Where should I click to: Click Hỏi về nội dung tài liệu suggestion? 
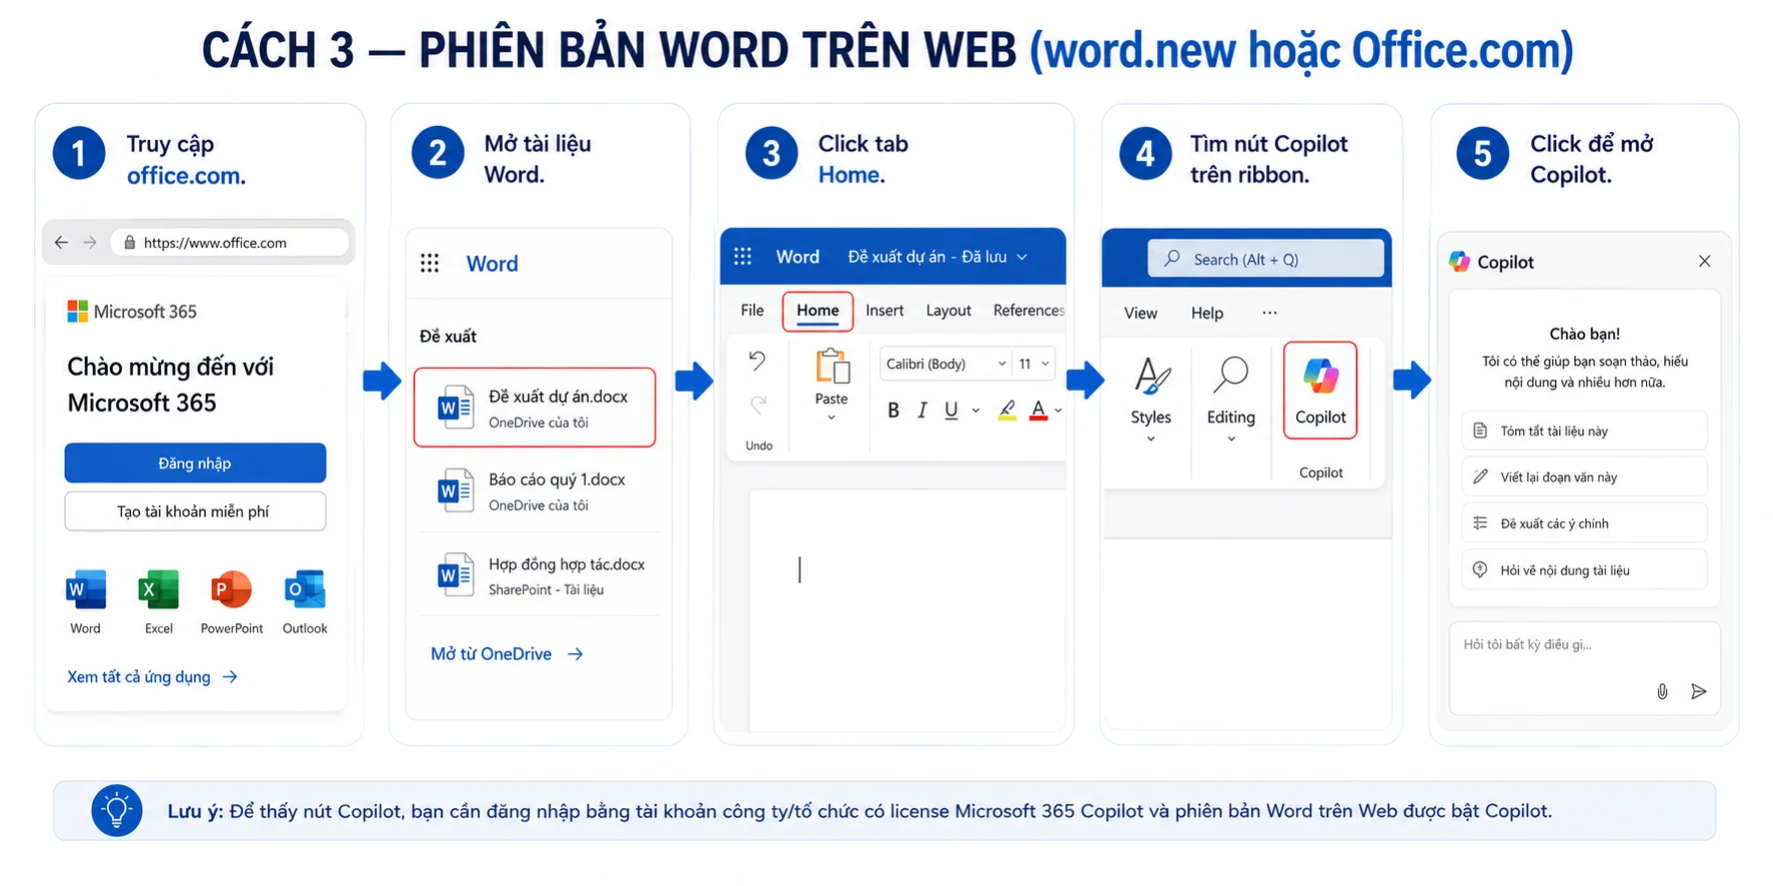tap(1584, 570)
